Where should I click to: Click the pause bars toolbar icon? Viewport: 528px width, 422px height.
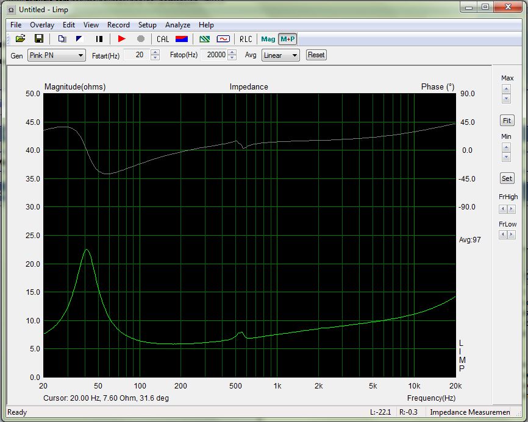pos(99,39)
